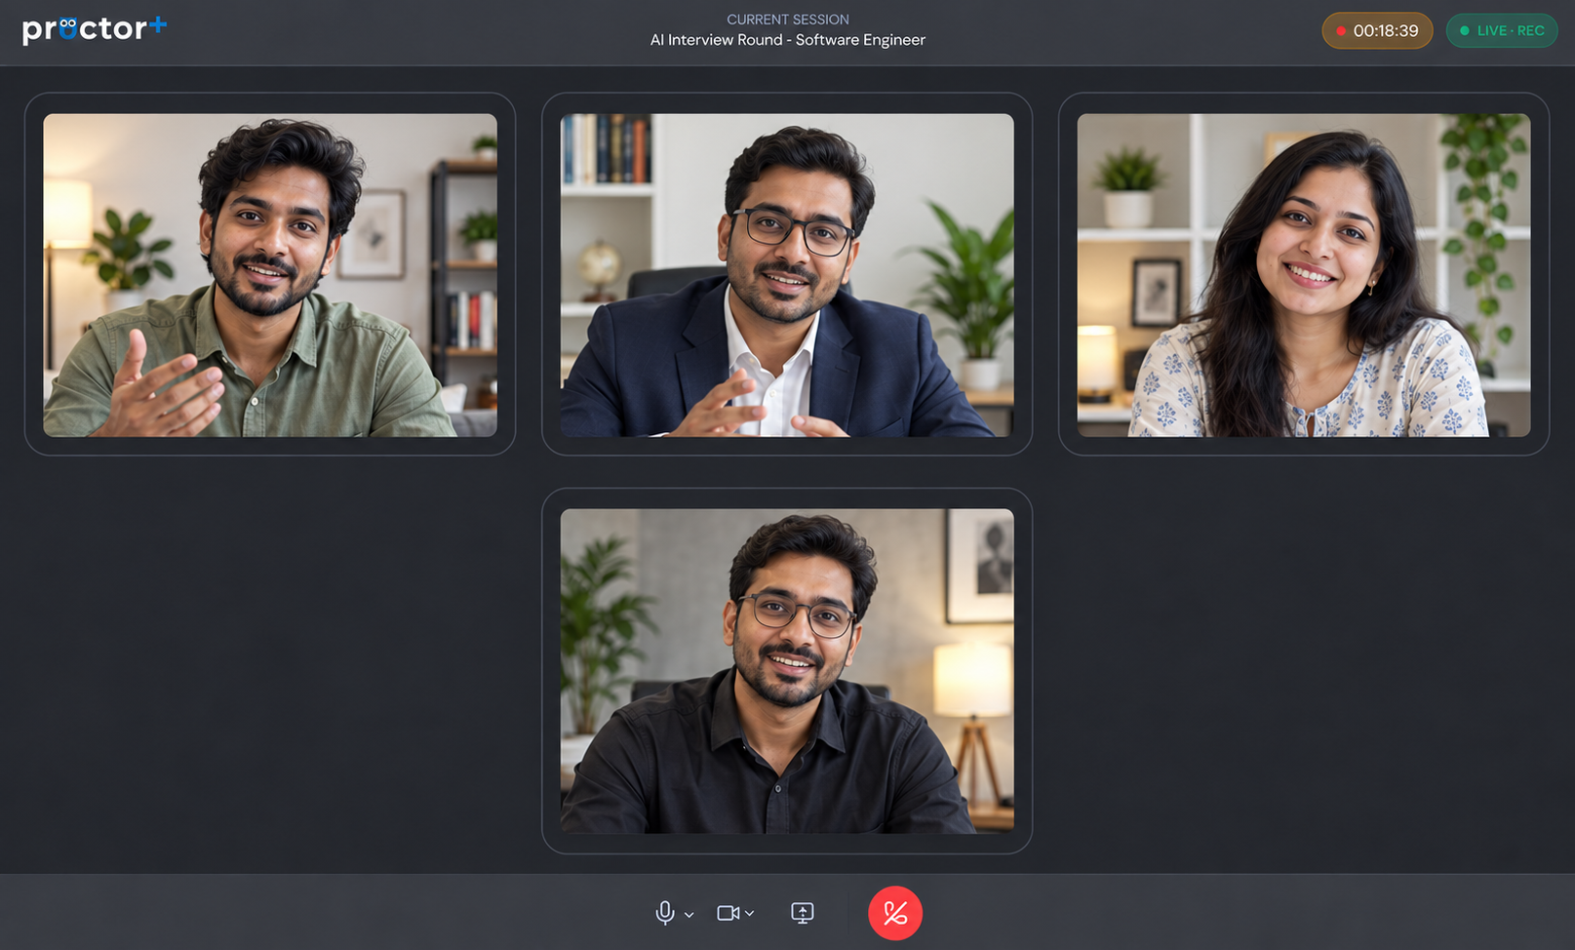Click the Proctor+ logo
Image resolution: width=1575 pixels, height=950 pixels.
pyautogui.click(x=95, y=29)
